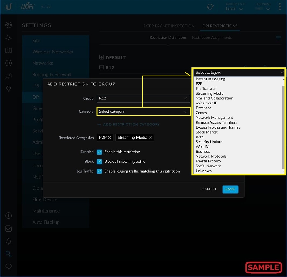Select Voice over IP category
287x277 pixels.
coord(207,103)
